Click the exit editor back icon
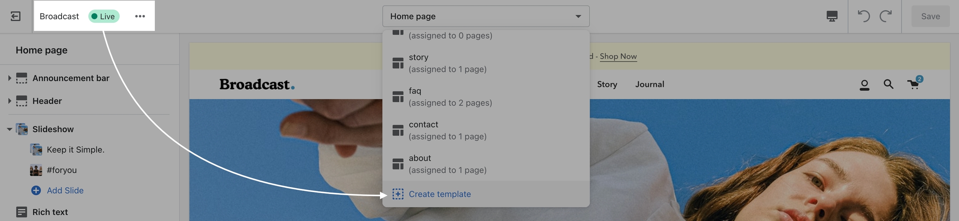 (15, 16)
